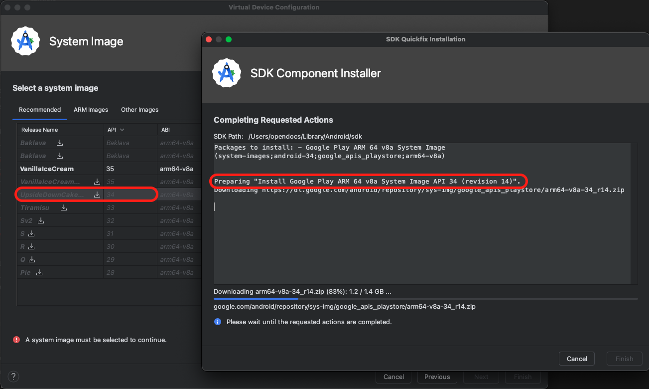
Task: Click the Preparing Install Google Play log line
Action: click(x=367, y=181)
